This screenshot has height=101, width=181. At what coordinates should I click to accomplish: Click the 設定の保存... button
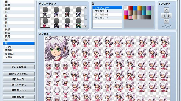pos(19,97)
